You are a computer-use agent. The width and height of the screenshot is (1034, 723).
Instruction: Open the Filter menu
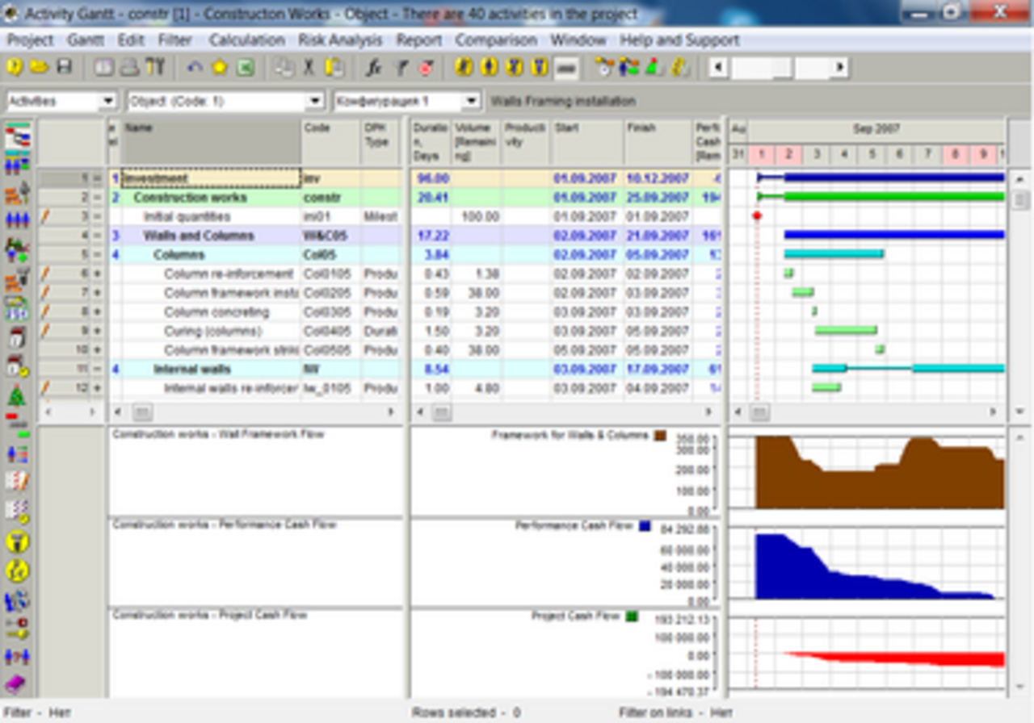[175, 40]
